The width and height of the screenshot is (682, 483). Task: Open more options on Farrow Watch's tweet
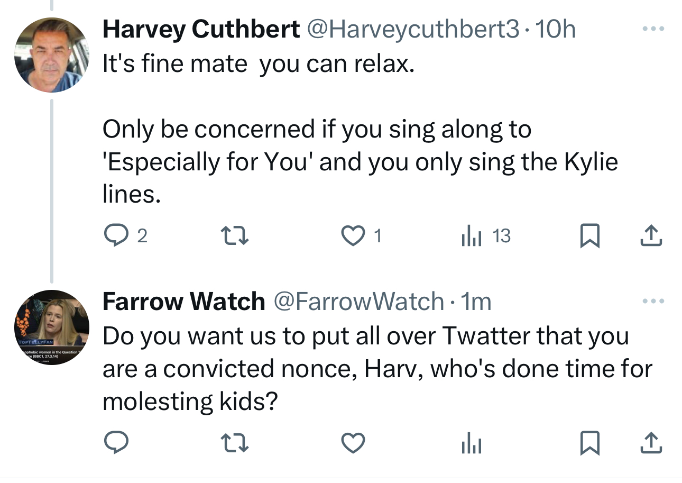651,301
